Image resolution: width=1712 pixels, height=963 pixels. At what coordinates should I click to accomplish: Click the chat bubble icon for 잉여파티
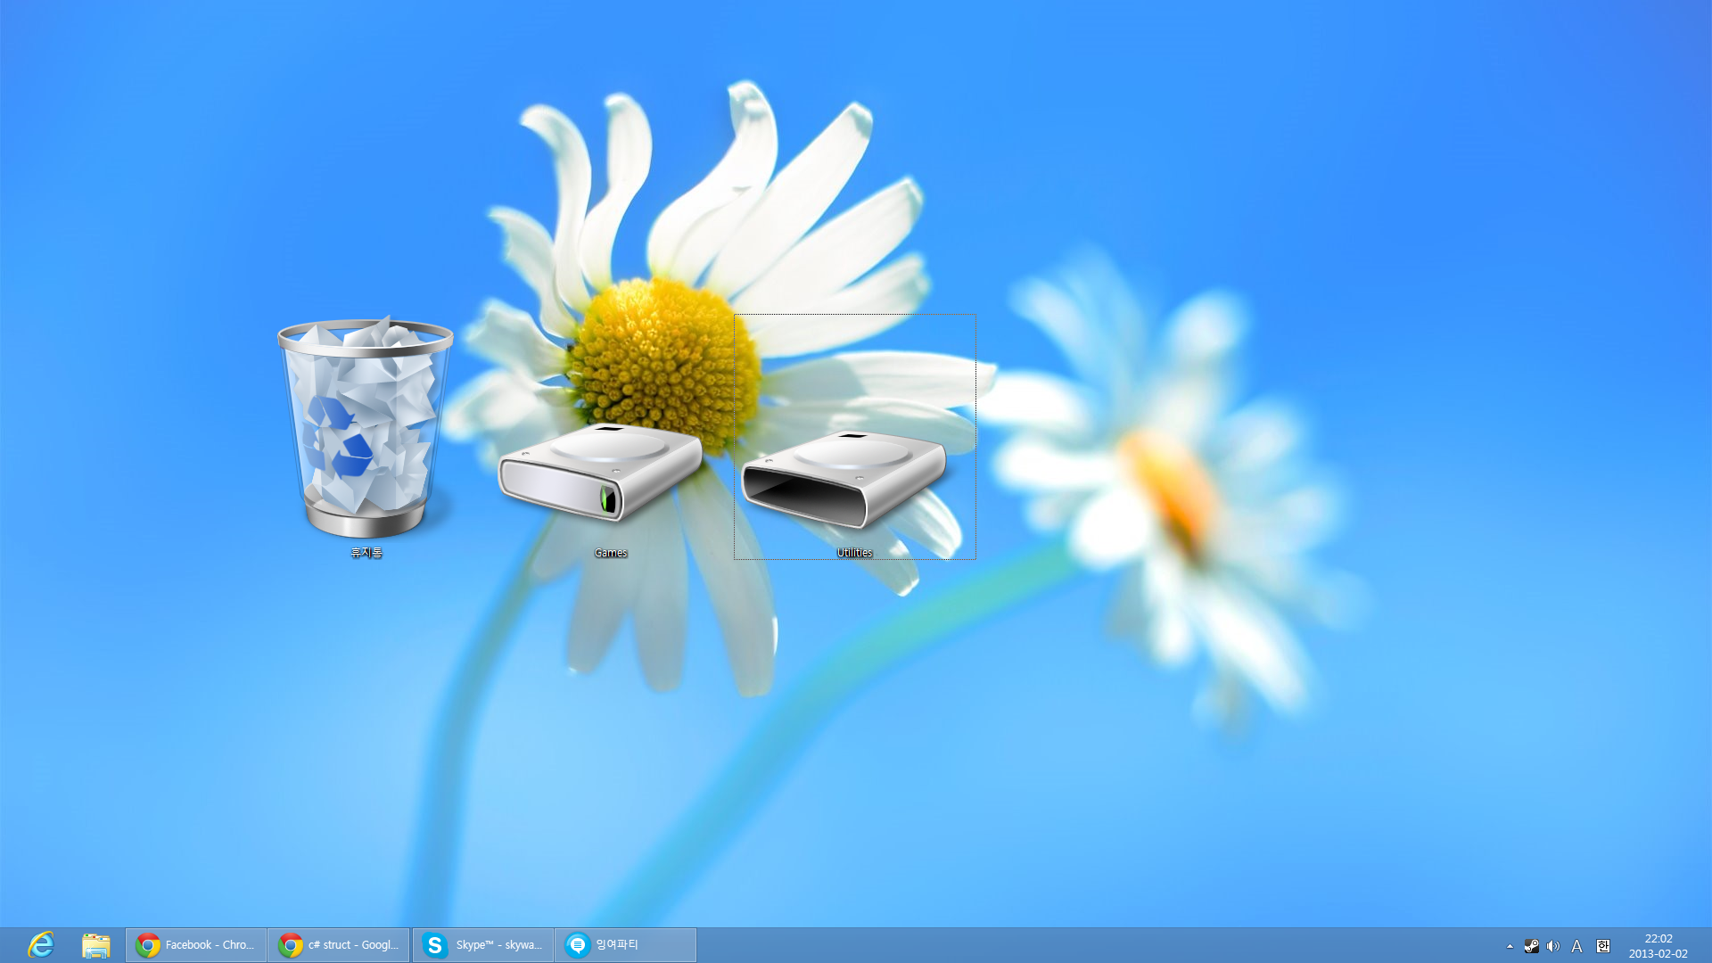point(578,944)
